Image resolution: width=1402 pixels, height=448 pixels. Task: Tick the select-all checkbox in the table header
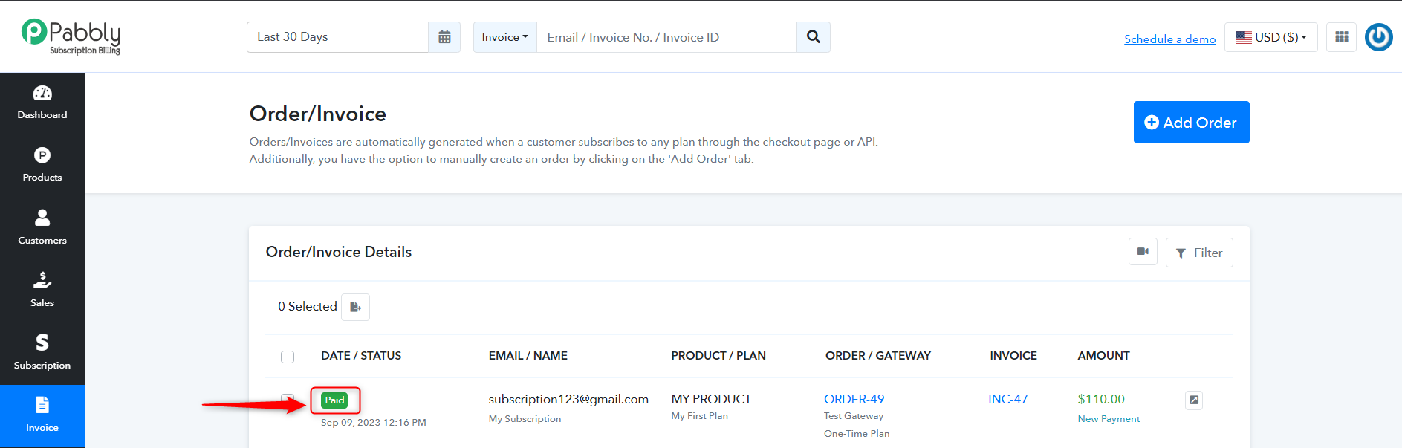pyautogui.click(x=288, y=357)
